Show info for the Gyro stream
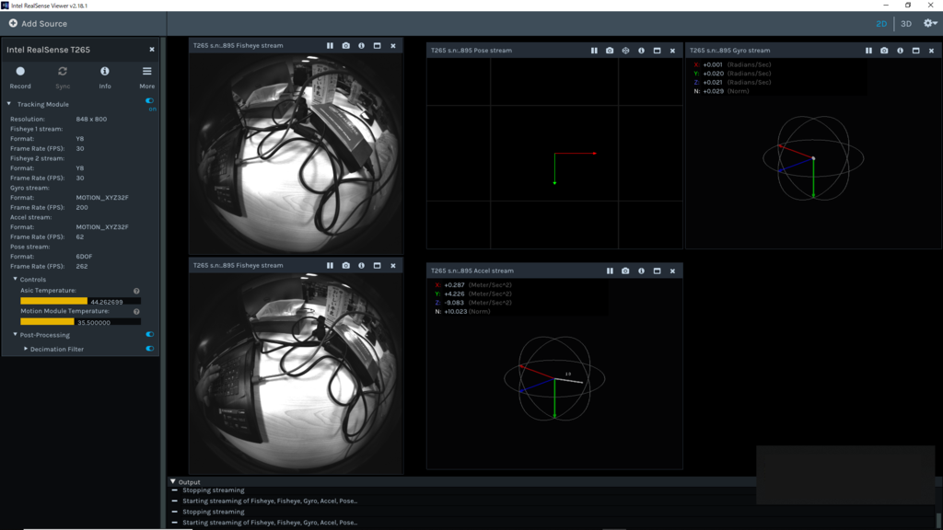Viewport: 943px width, 530px height. pyautogui.click(x=901, y=51)
